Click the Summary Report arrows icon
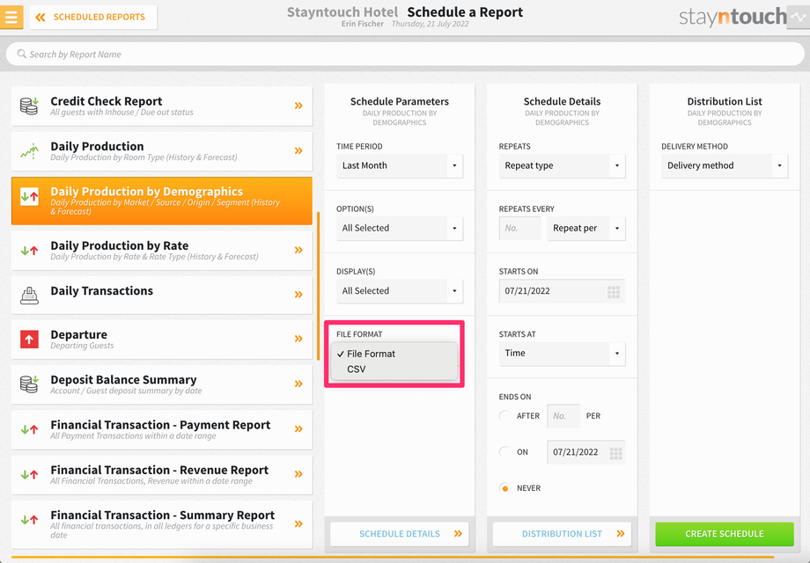 pyautogui.click(x=29, y=520)
